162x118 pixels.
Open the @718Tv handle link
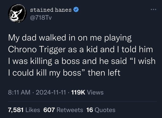click(x=41, y=18)
